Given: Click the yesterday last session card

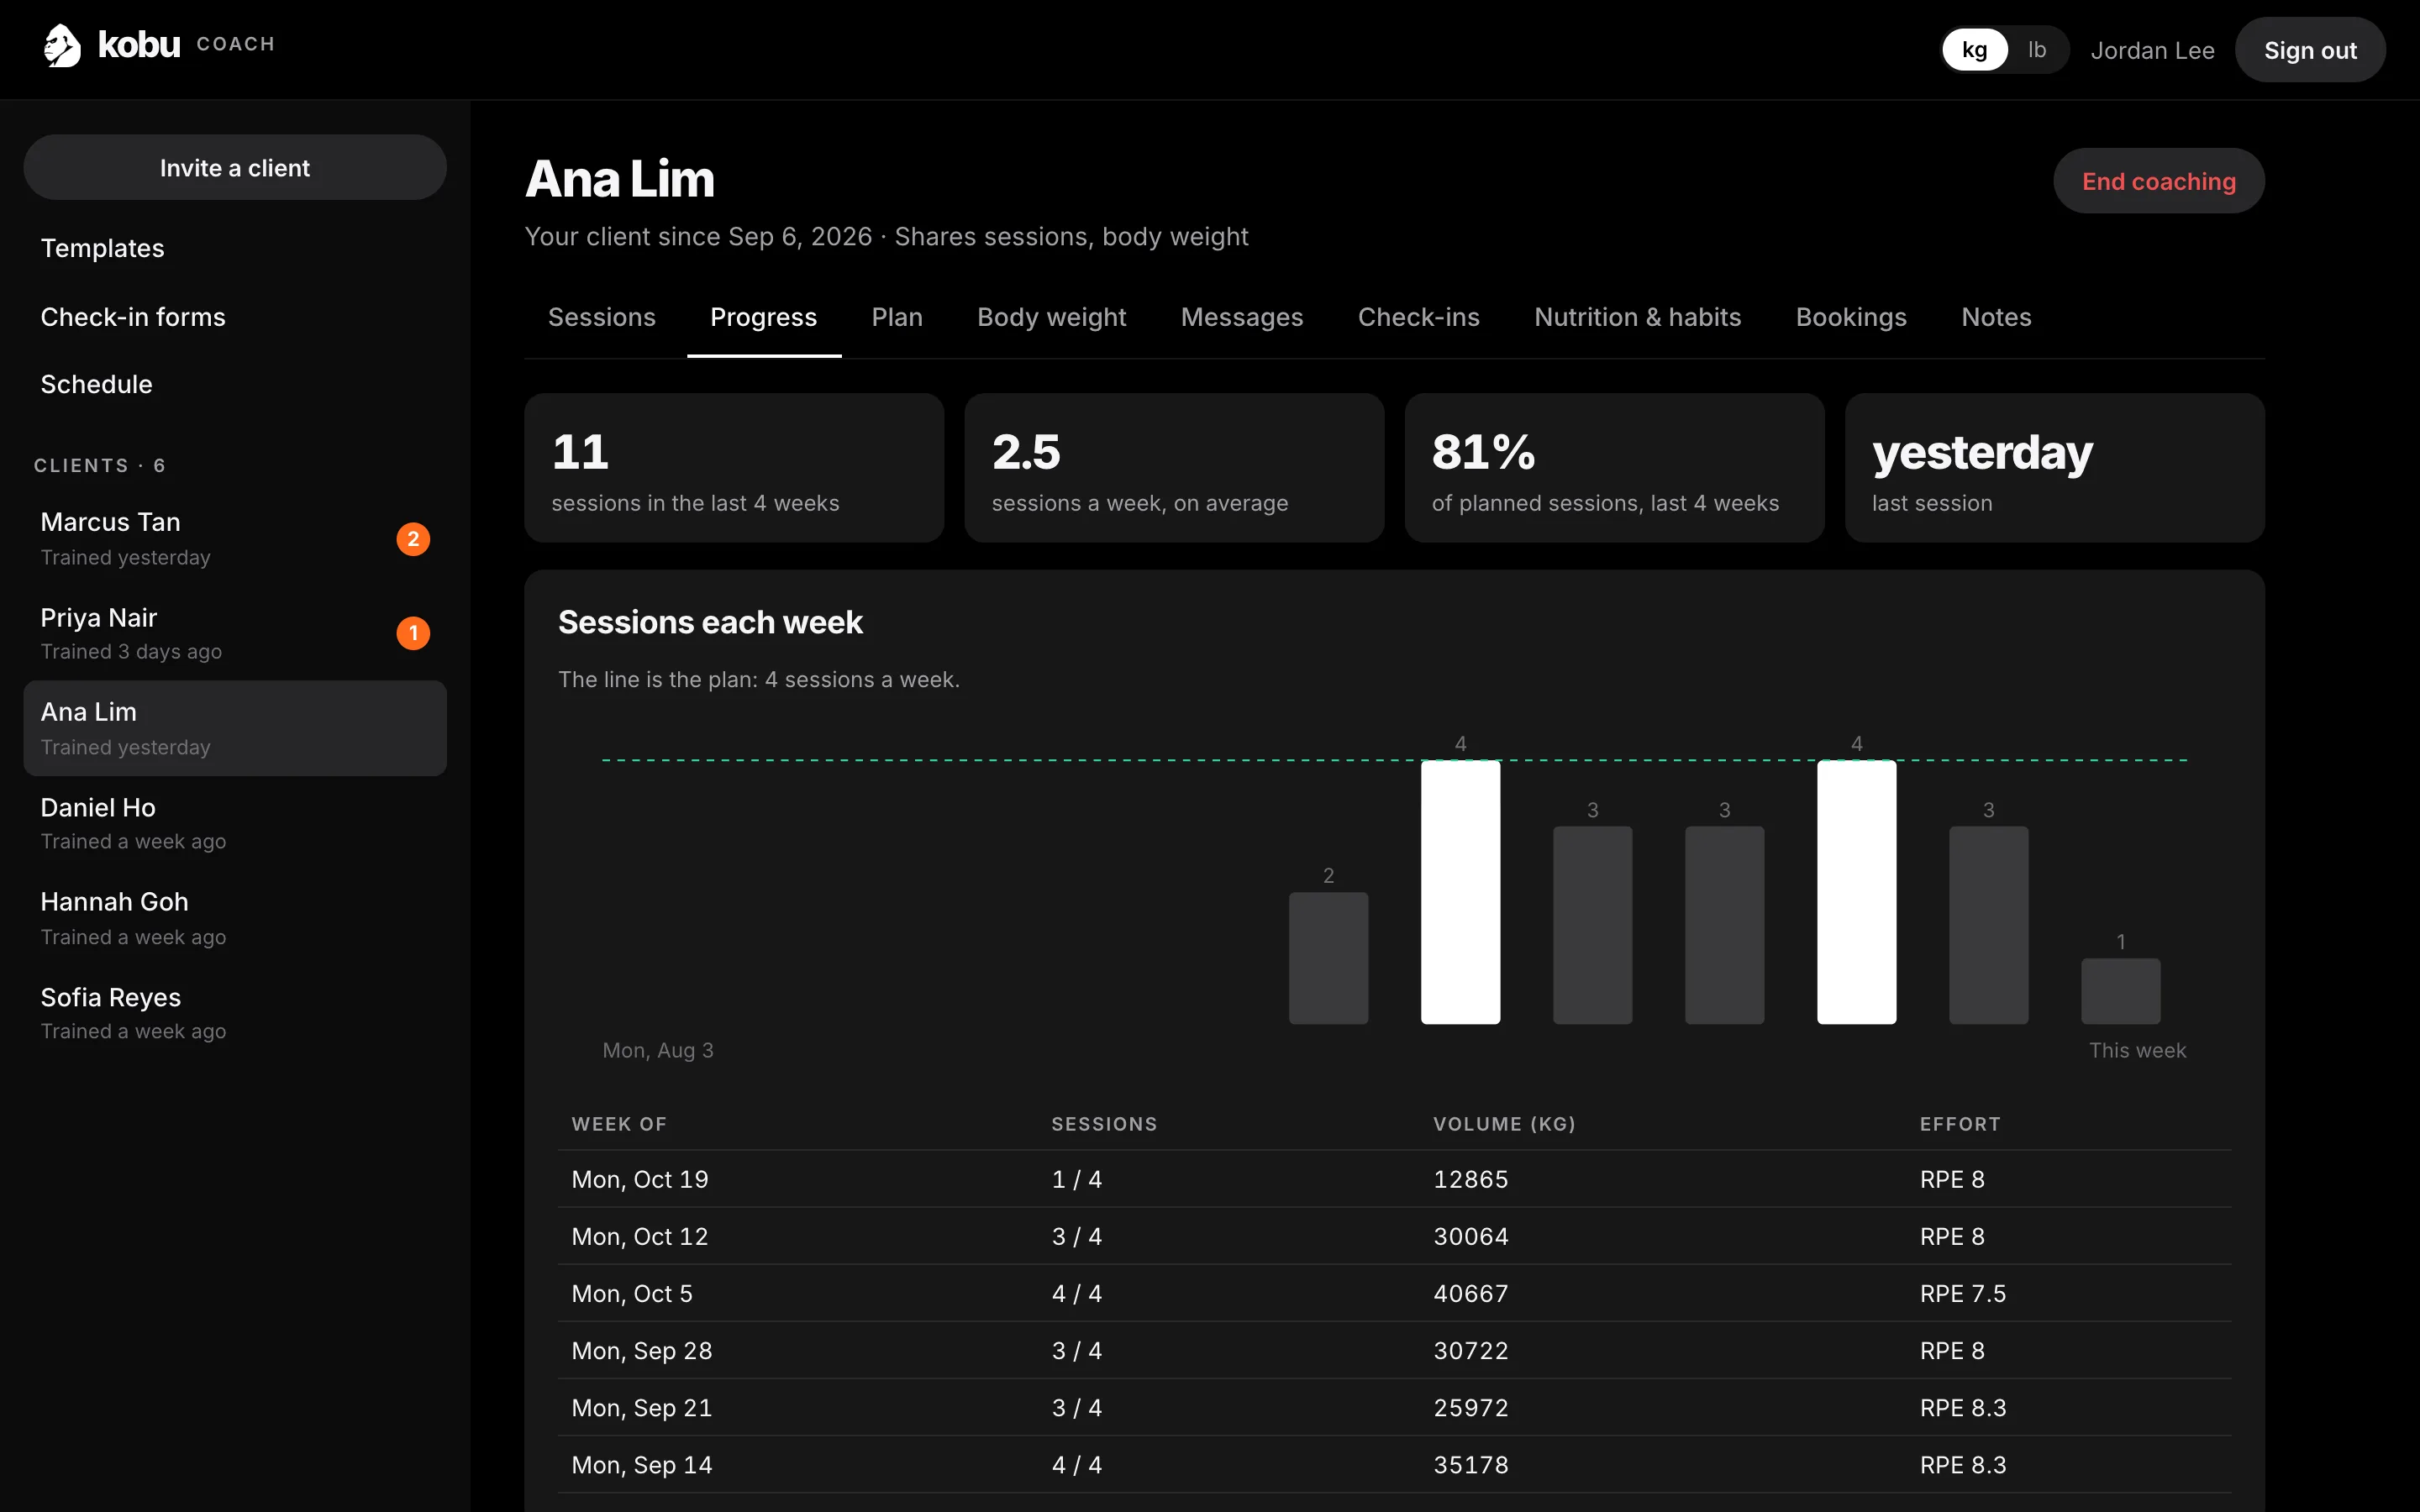Looking at the screenshot, I should (2054, 468).
